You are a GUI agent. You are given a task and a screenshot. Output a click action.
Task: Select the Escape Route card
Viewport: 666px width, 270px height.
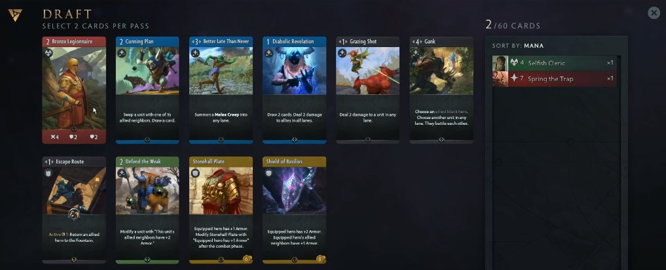tap(74, 210)
